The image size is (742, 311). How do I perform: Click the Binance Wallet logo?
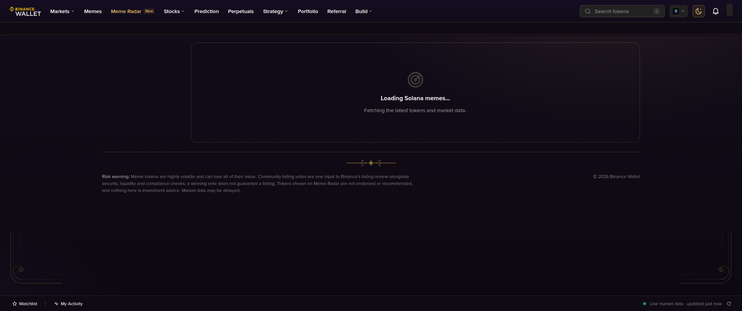[x=25, y=11]
